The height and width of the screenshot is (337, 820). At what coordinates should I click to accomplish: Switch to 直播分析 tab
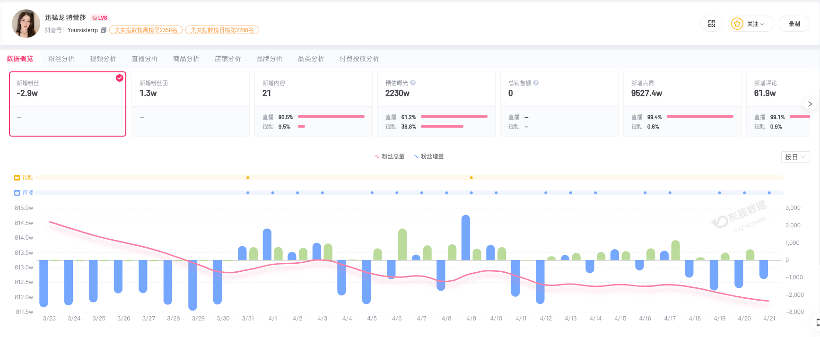click(x=145, y=59)
